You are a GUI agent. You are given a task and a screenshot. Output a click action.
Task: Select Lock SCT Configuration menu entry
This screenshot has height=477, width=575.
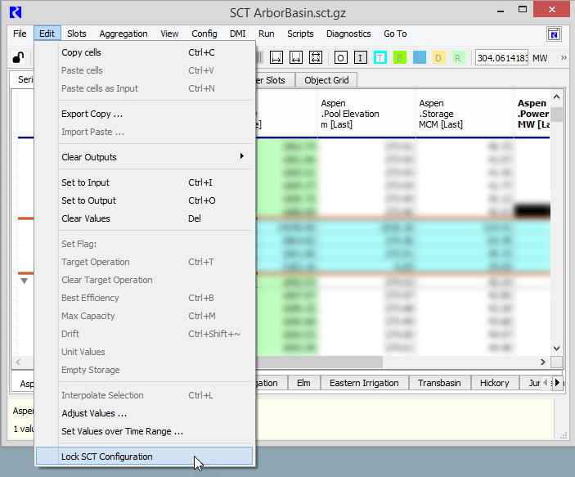coord(107,457)
